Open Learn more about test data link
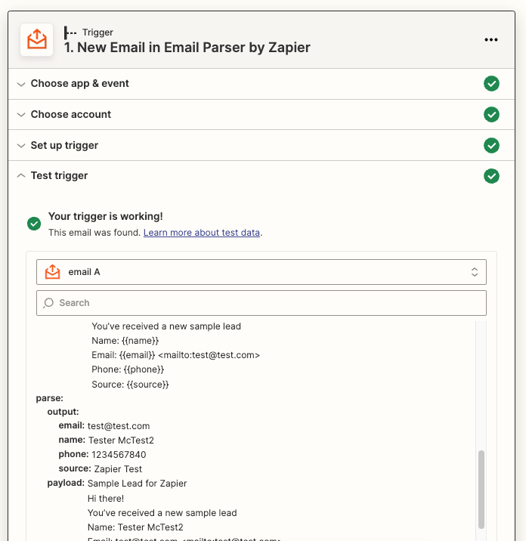The image size is (526, 541). point(202,233)
